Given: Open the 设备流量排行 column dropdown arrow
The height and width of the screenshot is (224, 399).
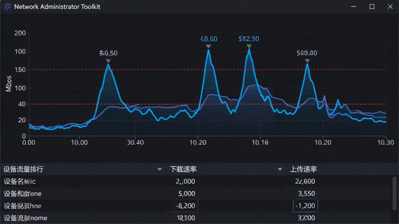Looking at the screenshot, I should pyautogui.click(x=159, y=169).
